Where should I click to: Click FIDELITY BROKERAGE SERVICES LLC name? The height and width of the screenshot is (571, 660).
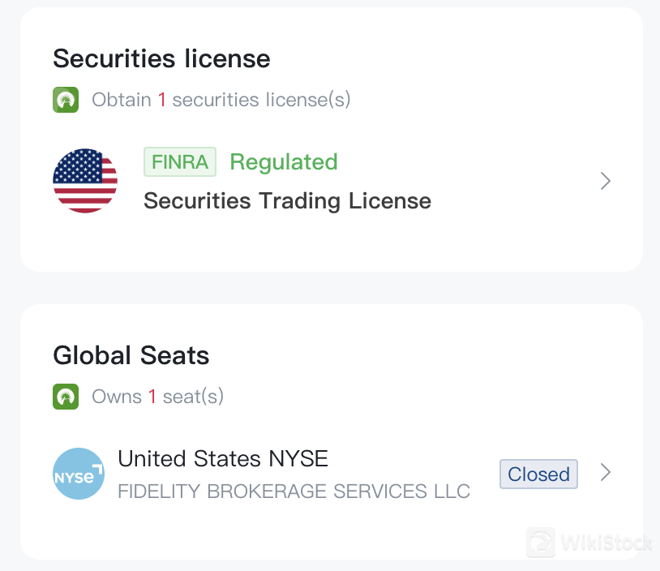(x=294, y=491)
